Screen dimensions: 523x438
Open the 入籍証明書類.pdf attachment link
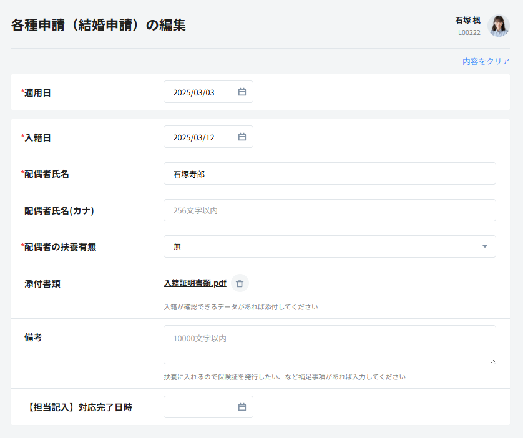point(195,283)
